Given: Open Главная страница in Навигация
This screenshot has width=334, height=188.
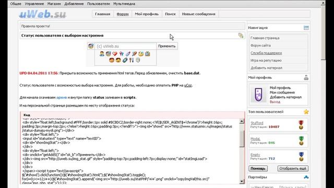Looking at the screenshot, I should point(265,38).
